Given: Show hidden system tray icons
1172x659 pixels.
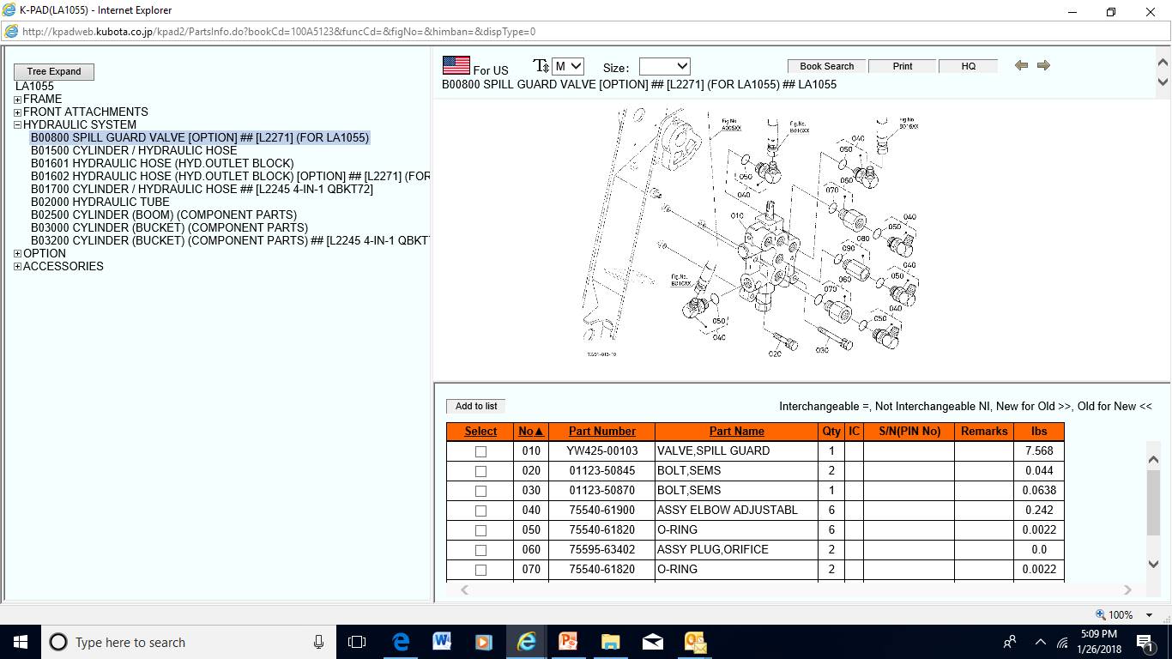Looking at the screenshot, I should pos(1040,642).
